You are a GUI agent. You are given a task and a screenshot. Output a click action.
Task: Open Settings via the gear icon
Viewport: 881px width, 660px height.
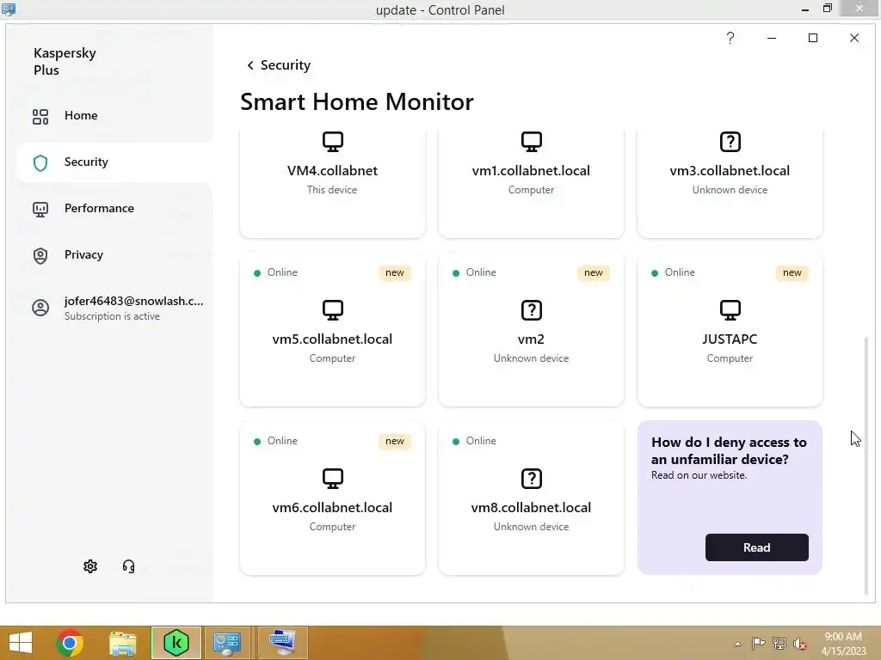click(x=89, y=566)
